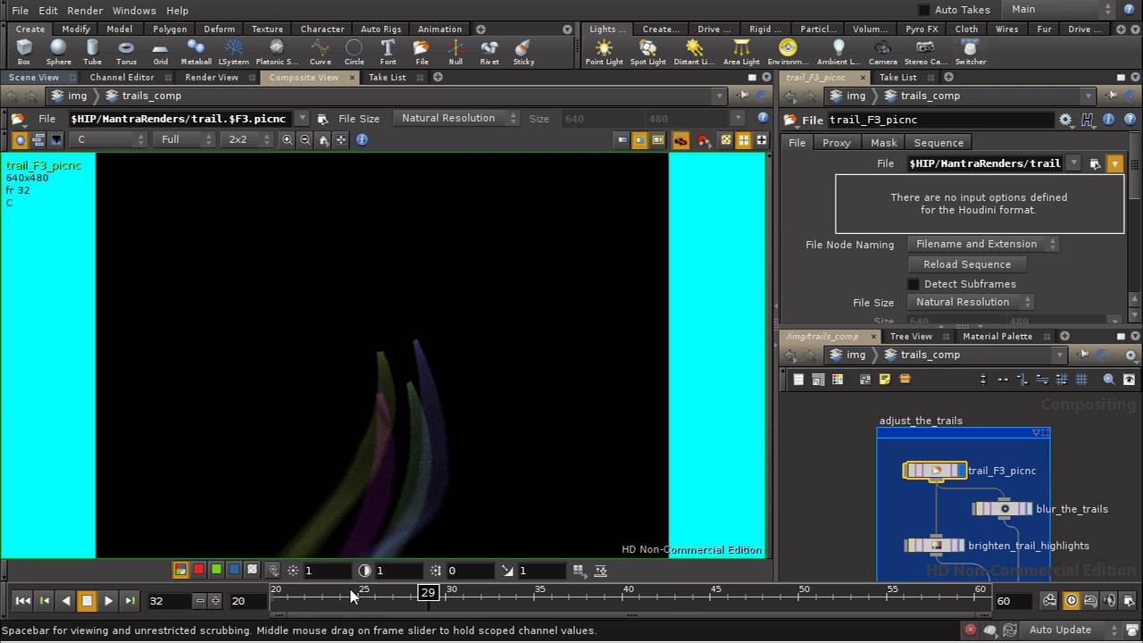Screen dimensions: 1143x643
Task: Add a Point Light from shelf
Action: coord(605,52)
